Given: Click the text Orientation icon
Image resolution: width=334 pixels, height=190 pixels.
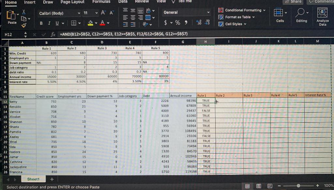Looking at the screenshot, I should click(x=146, y=24).
